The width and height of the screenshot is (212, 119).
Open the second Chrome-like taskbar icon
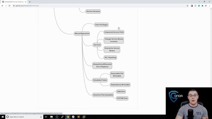[x=73, y=117]
